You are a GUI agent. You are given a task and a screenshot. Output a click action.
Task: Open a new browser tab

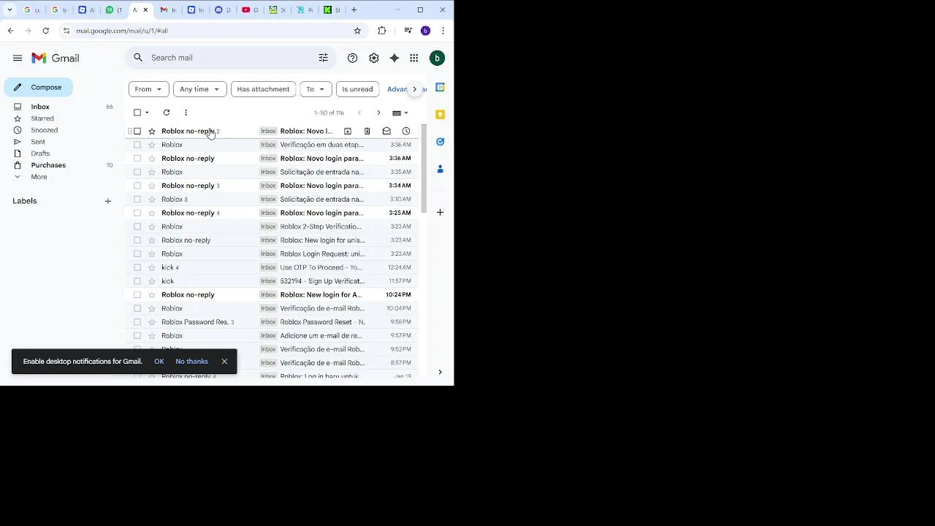pos(354,10)
